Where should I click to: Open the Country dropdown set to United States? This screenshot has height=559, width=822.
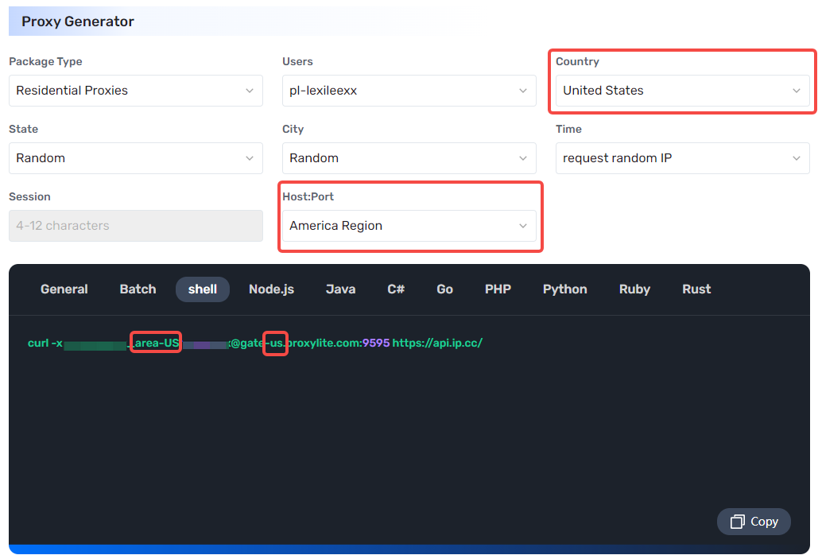coord(683,91)
